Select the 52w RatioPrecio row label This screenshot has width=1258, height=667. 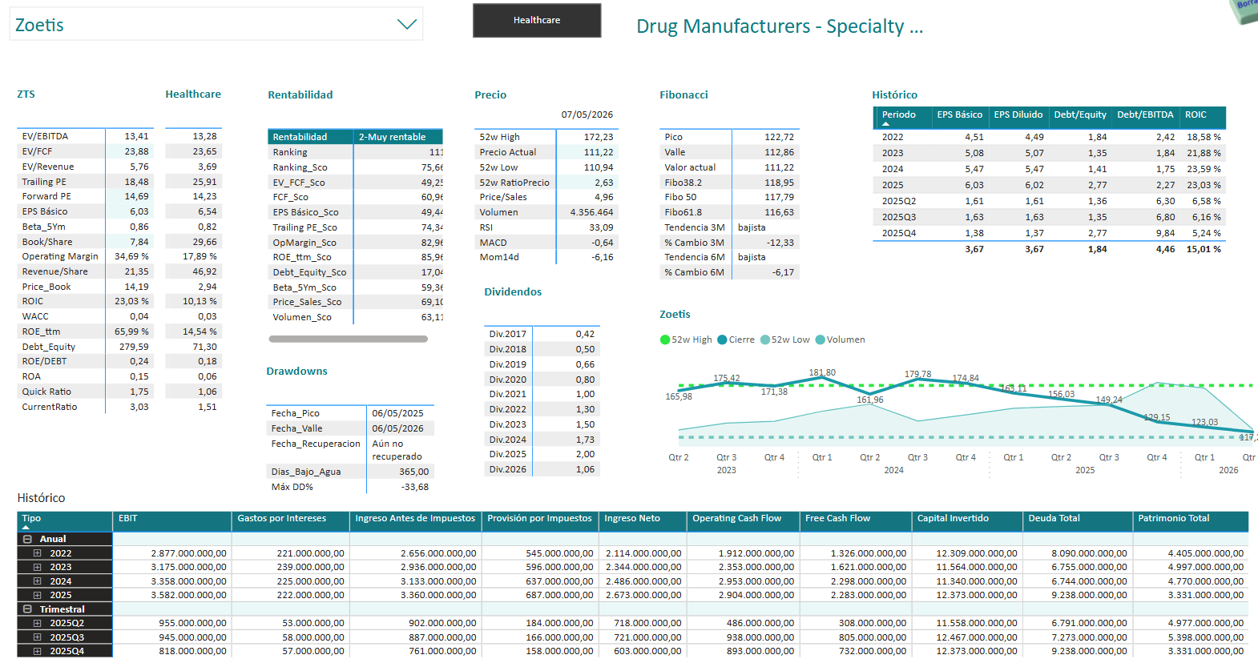pyautogui.click(x=514, y=183)
